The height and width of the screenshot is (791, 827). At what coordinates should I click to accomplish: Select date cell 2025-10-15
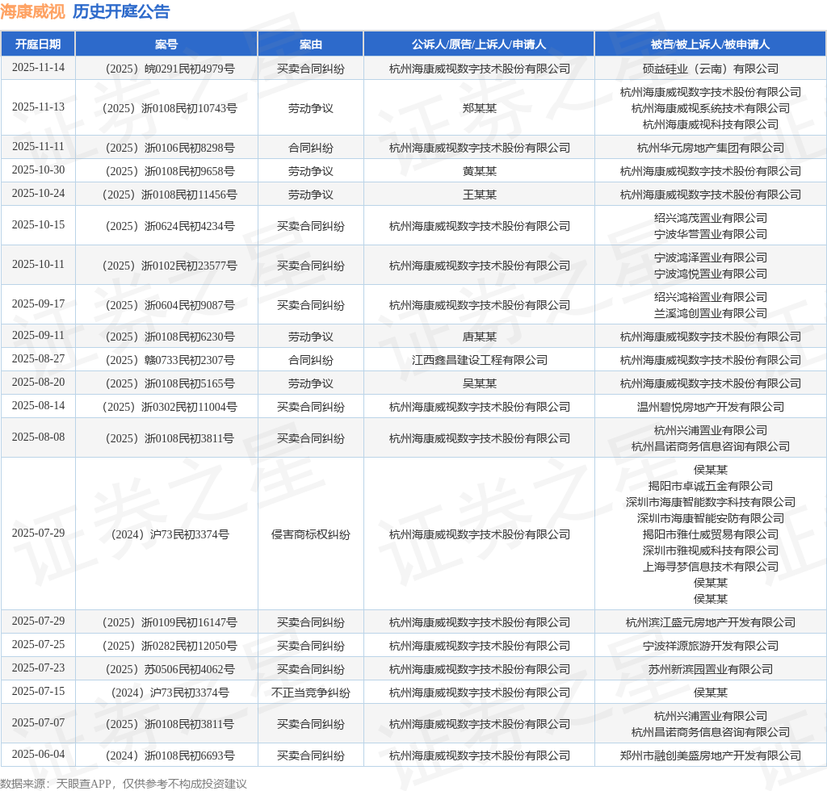point(38,225)
